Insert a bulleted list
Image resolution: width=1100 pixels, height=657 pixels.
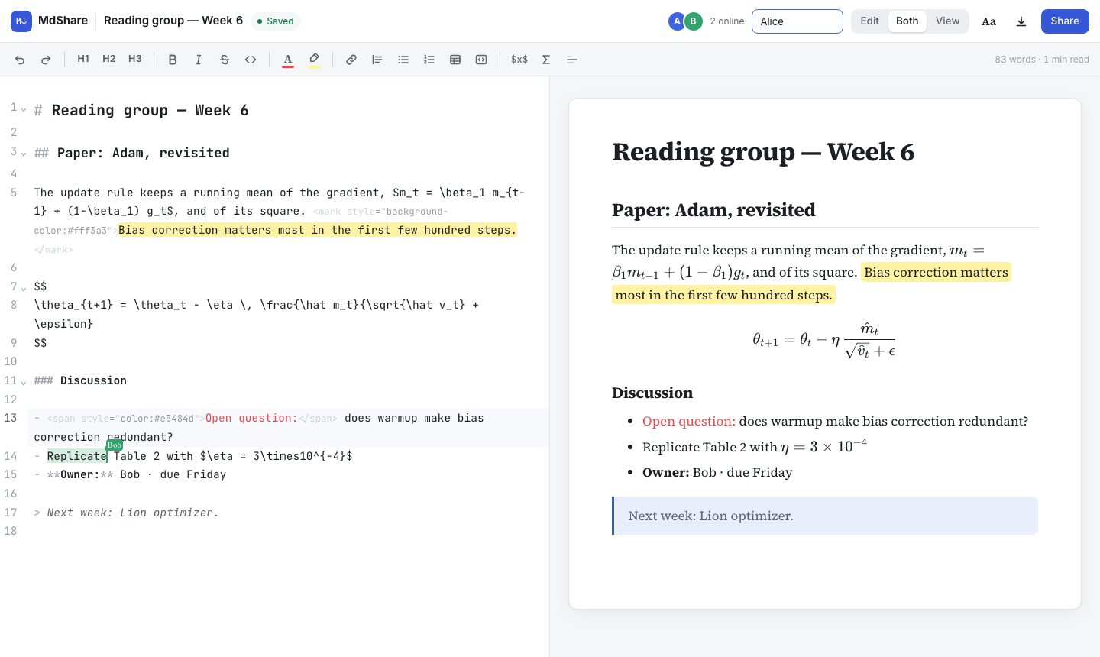(x=403, y=60)
